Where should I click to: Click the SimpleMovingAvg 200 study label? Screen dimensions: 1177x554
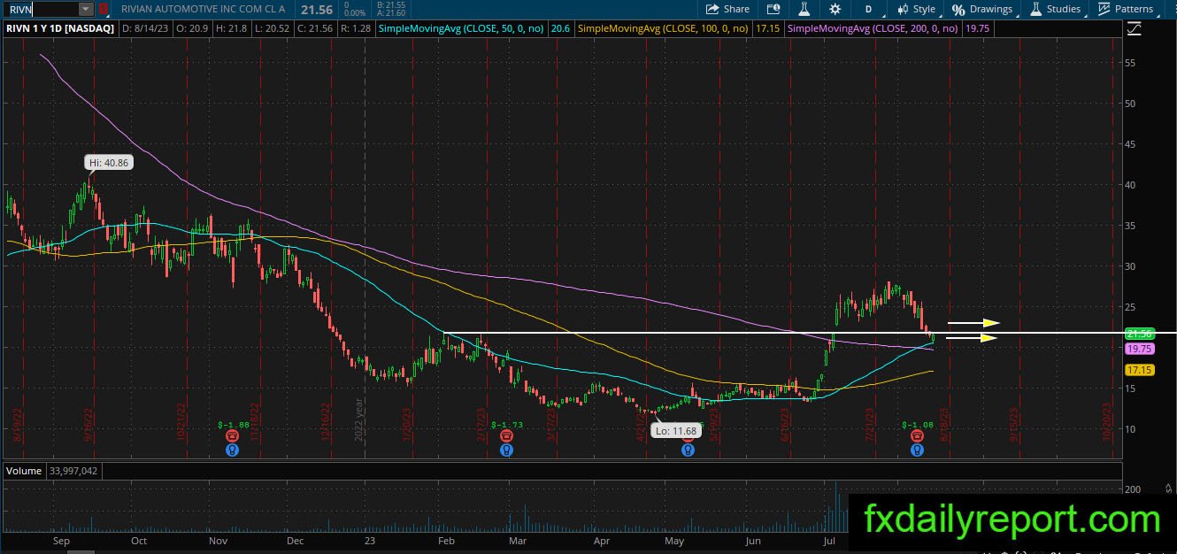[873, 28]
